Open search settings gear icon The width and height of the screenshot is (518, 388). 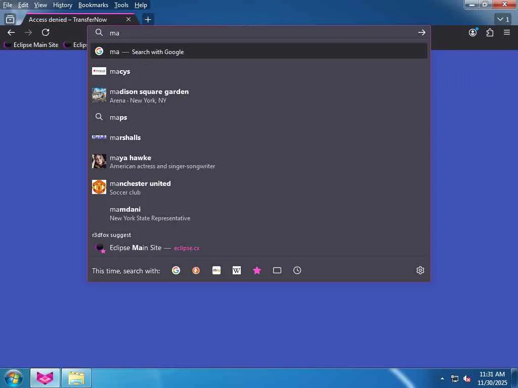tap(420, 271)
